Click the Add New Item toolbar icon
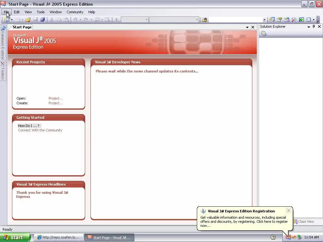 (18, 20)
